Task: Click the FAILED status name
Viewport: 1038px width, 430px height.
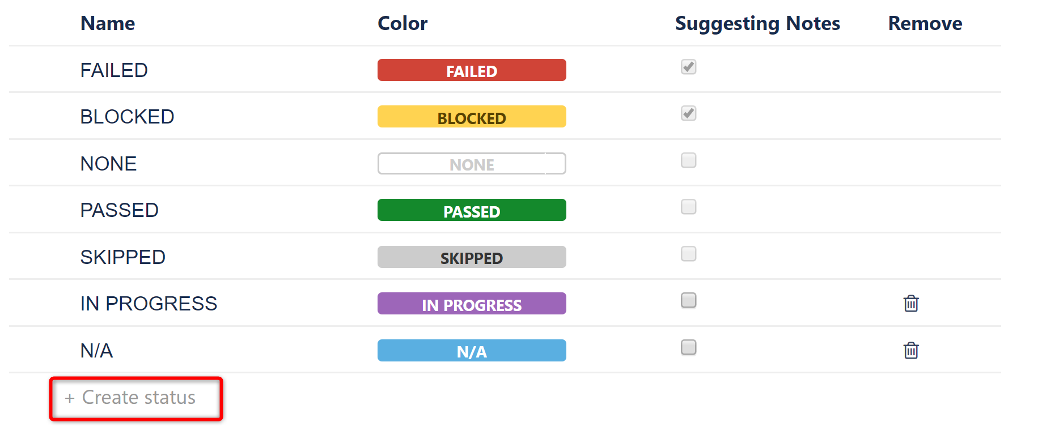Action: (x=114, y=70)
